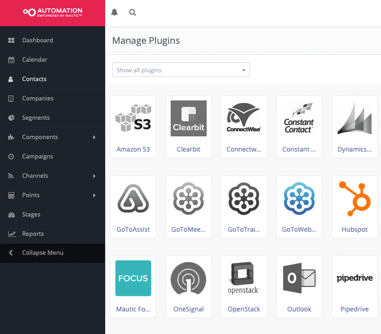Select the Clearbit plugin icon
The height and width of the screenshot is (334, 381).
tap(189, 118)
